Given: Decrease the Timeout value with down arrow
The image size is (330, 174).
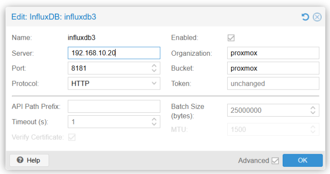Looking at the screenshot, I should tap(154, 124).
